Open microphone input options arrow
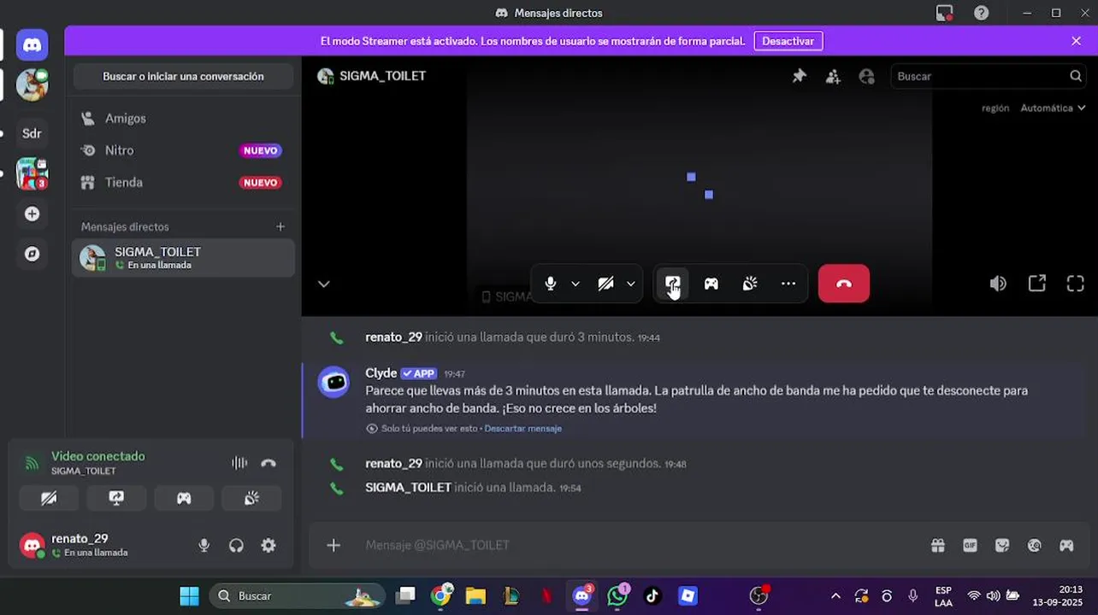This screenshot has width=1098, height=615. click(x=576, y=284)
